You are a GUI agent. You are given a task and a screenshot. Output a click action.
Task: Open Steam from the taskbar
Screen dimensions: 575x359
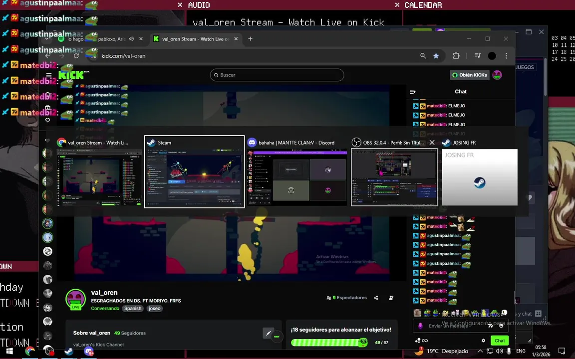[68, 352]
